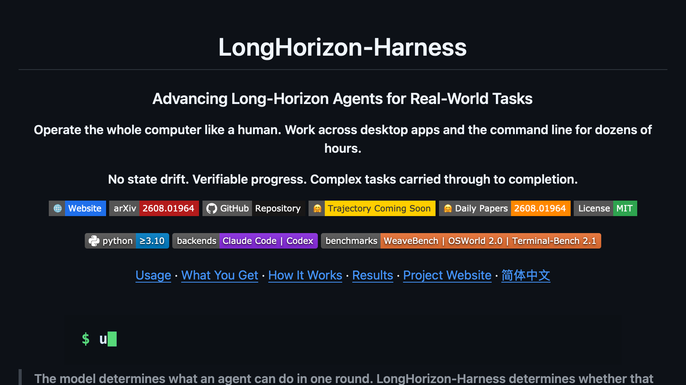Click the License MIT badge
Viewport: 686px width, 385px height.
click(605, 208)
